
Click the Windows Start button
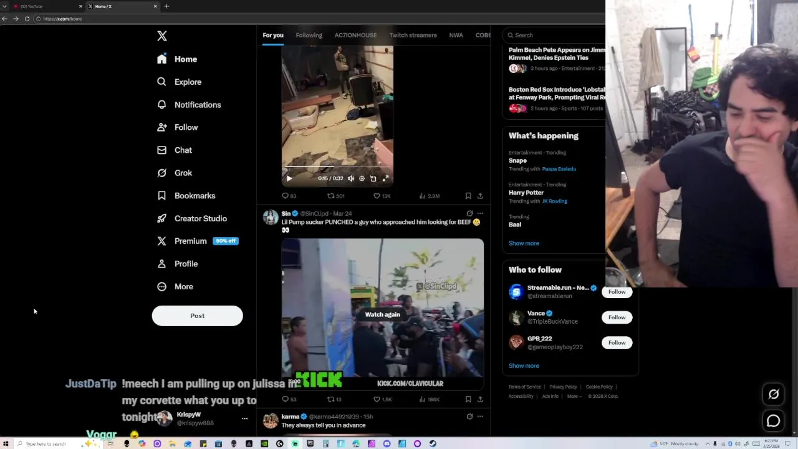6,443
